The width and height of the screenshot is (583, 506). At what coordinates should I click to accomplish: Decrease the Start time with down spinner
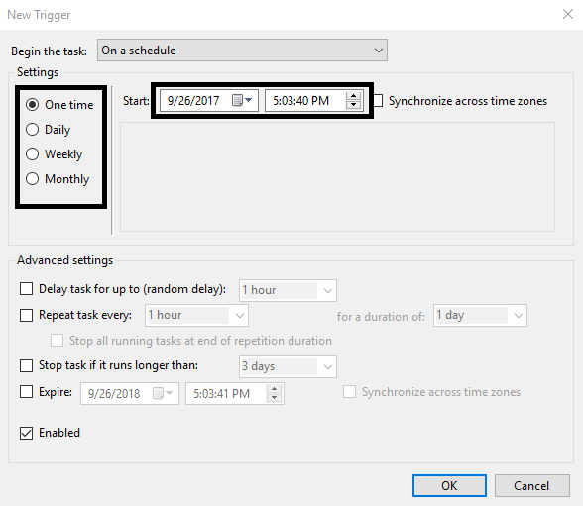click(x=353, y=105)
